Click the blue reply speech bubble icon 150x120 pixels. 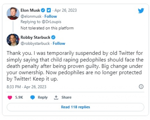pyautogui.click(x=33, y=97)
